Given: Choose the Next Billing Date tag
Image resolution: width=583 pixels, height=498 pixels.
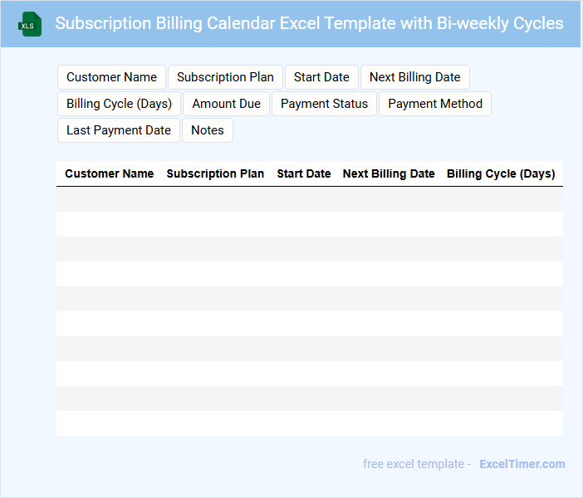Looking at the screenshot, I should [414, 77].
